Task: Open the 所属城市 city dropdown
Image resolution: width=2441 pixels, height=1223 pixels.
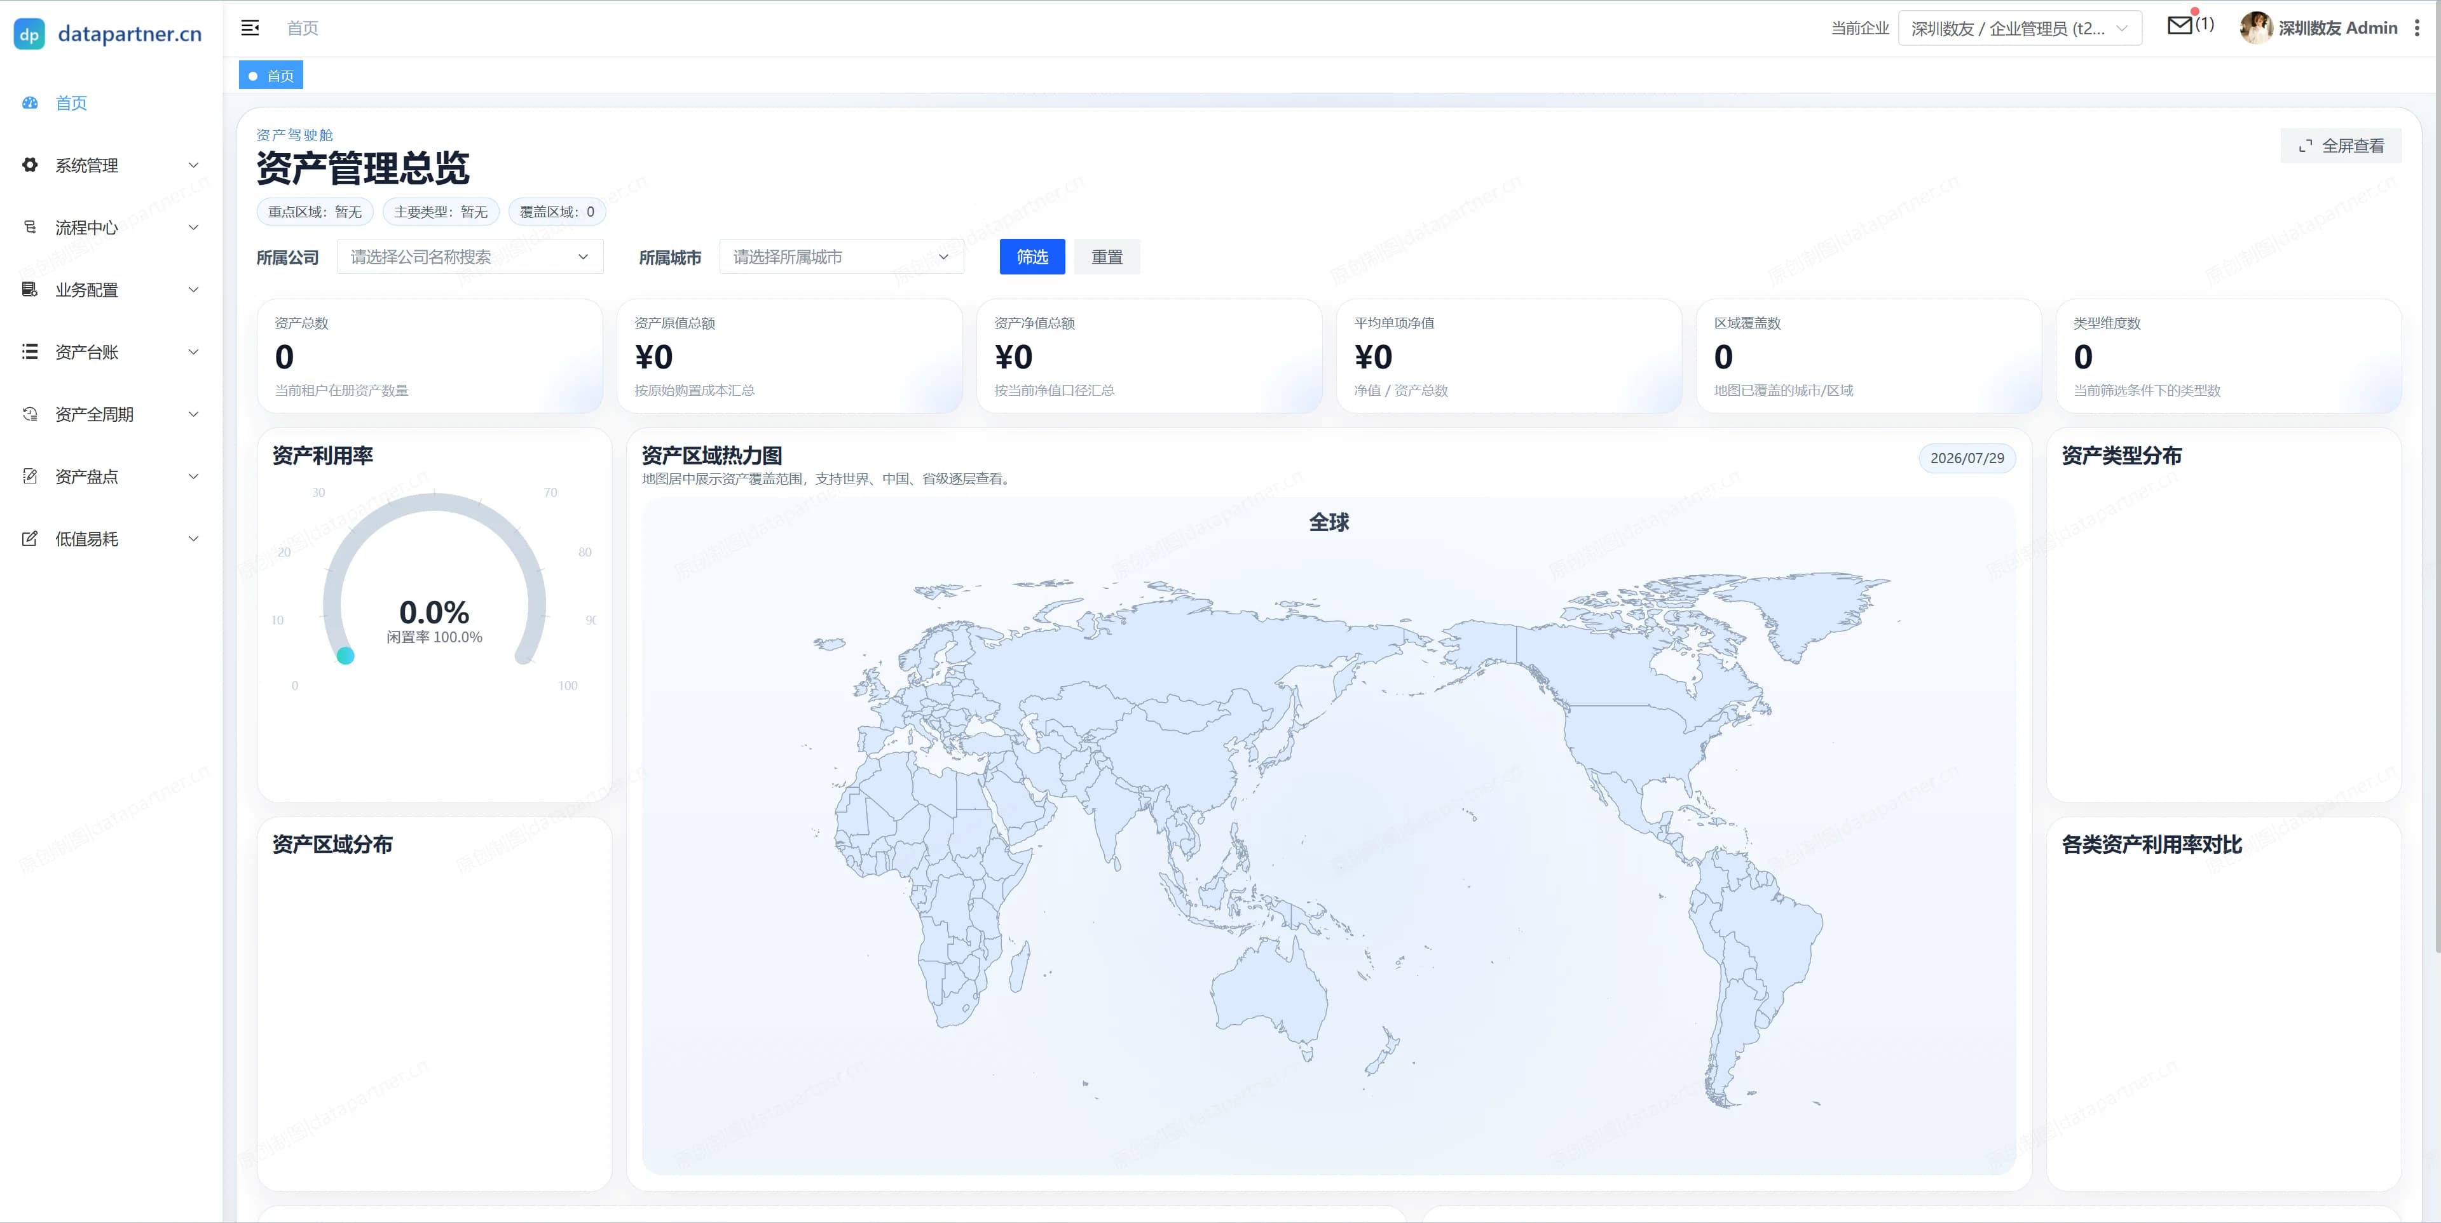Action: point(842,257)
